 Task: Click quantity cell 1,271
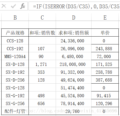click(x=42, y=64)
